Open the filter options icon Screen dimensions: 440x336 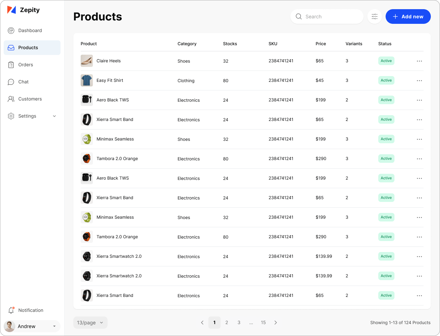click(375, 16)
